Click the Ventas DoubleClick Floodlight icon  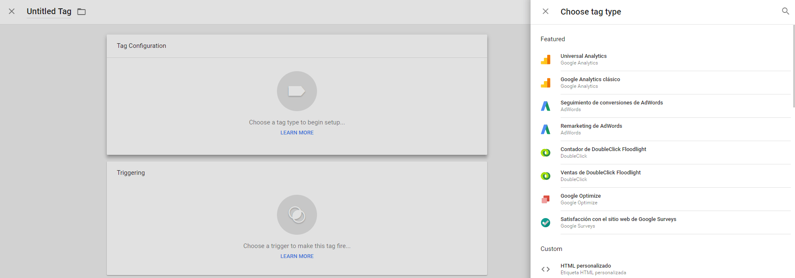click(x=546, y=176)
